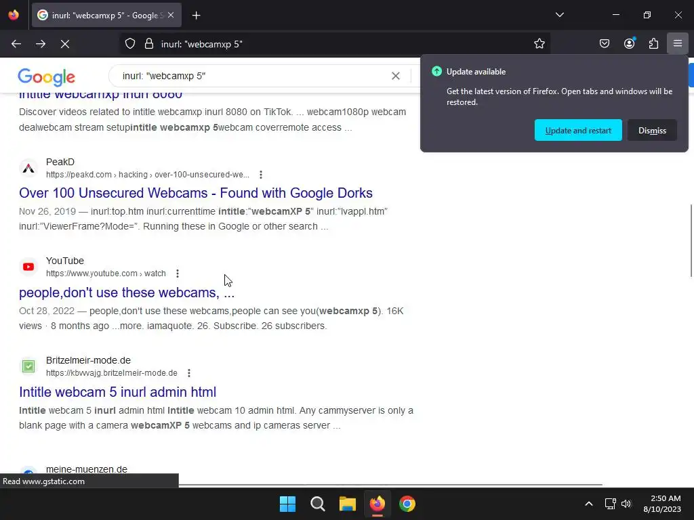
Task: Click the 'Nov 26, 2019' snippet date
Action: click(x=47, y=211)
